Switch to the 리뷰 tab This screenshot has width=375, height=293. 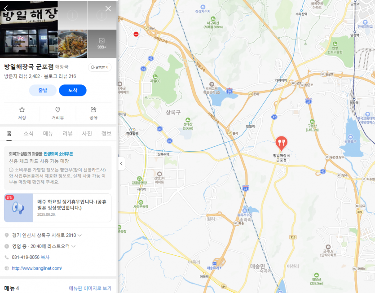click(67, 133)
